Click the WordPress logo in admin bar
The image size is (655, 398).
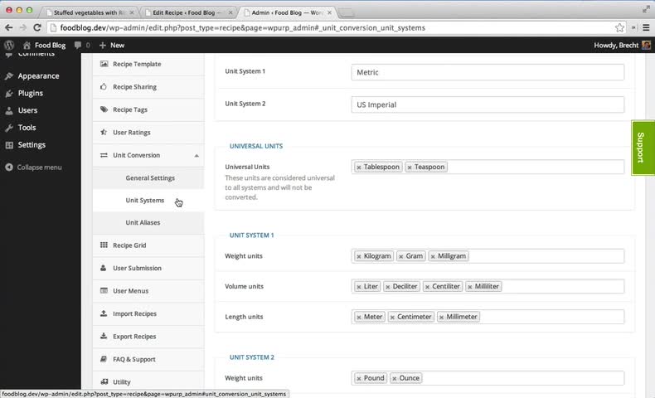point(9,45)
